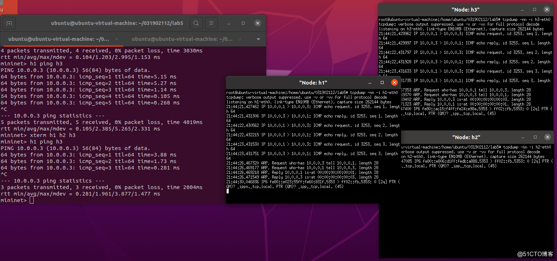Close the second terminal tab with its x

[x=240, y=39]
